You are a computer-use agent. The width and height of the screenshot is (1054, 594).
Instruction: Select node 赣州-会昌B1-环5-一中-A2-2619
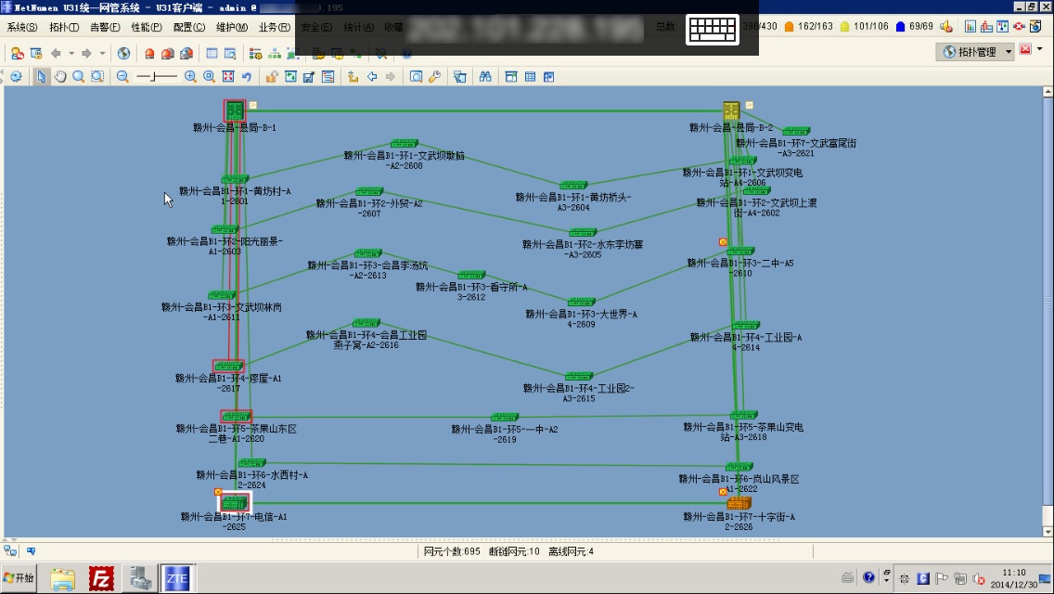pyautogui.click(x=504, y=417)
